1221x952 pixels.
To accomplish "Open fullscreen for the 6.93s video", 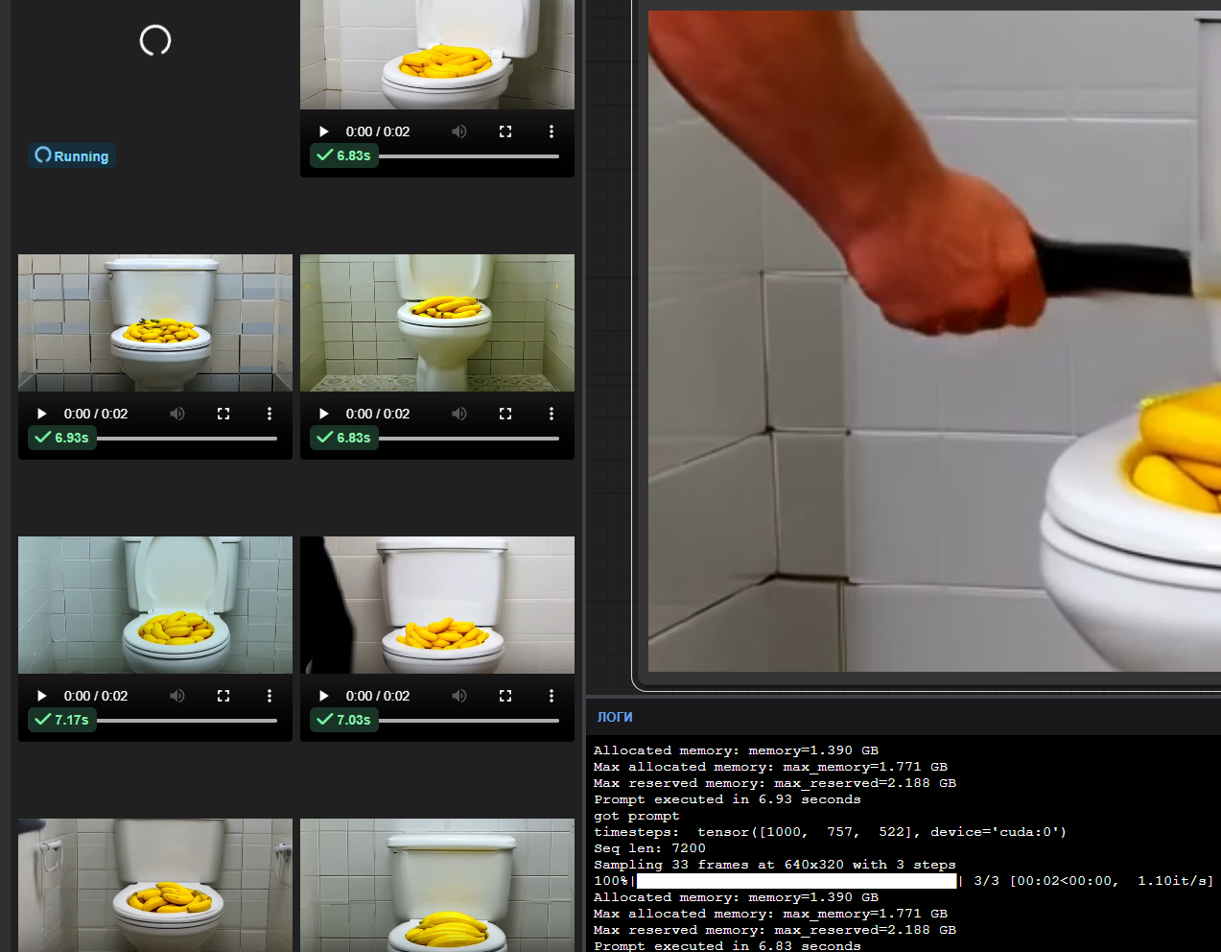I will pos(223,414).
